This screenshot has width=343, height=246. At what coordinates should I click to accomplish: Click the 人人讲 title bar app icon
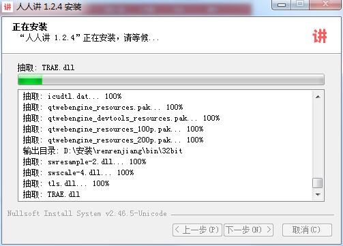coord(7,7)
